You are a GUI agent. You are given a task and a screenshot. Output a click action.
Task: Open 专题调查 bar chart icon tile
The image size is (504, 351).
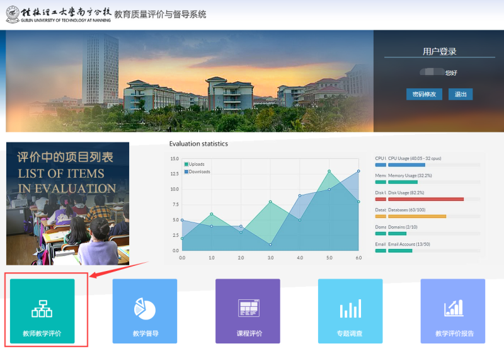point(350,311)
